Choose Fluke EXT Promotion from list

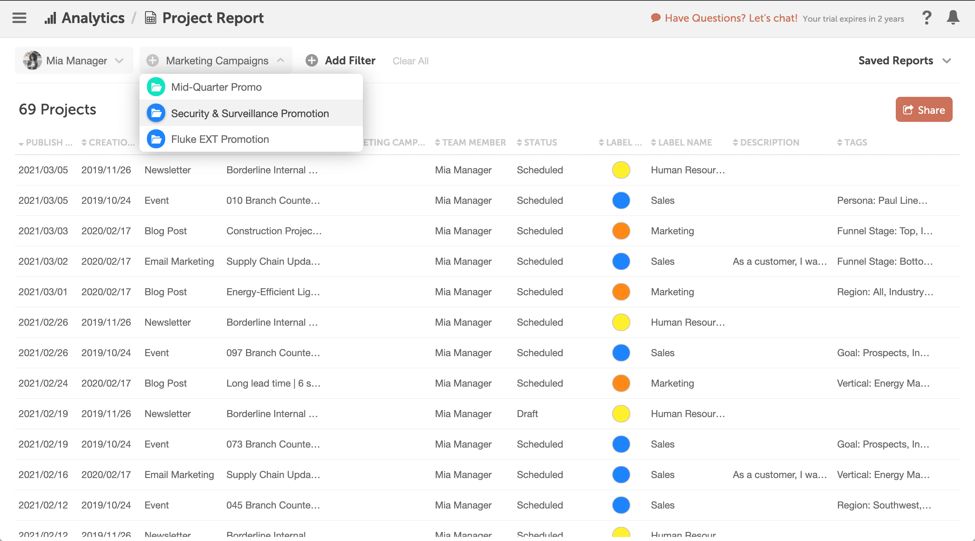tap(220, 139)
